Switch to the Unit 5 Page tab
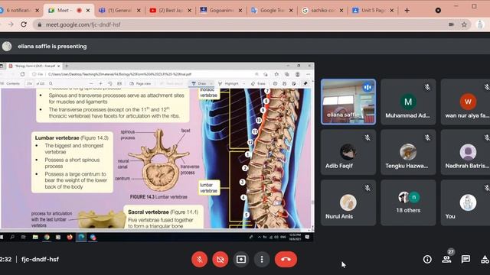This screenshot has width=490, height=275. 373,10
